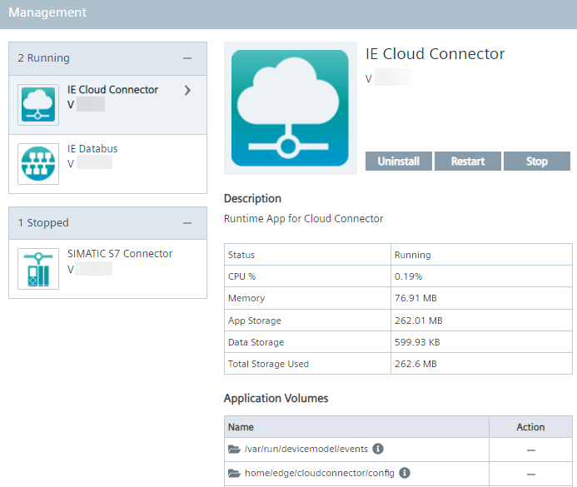Select IE Databus in the running list

tap(93, 149)
